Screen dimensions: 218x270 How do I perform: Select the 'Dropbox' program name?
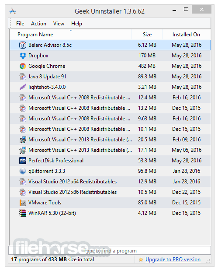point(38,56)
